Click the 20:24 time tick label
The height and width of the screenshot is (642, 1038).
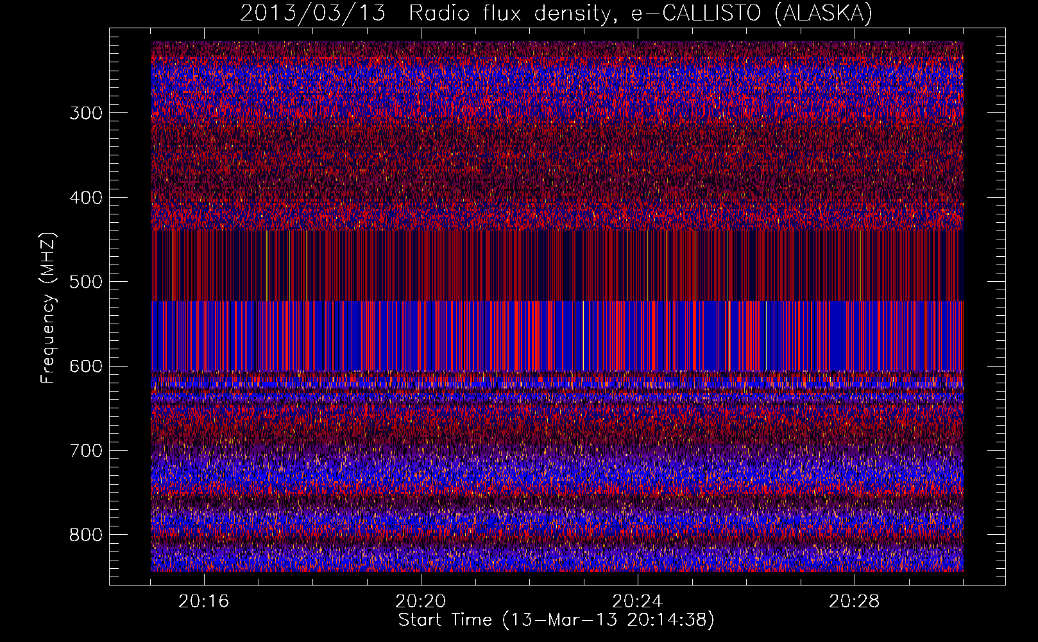tap(638, 602)
